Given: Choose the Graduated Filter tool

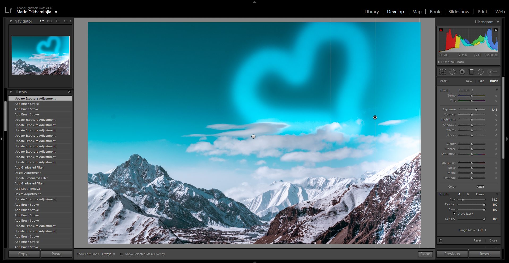Looking at the screenshot, I should (471, 72).
